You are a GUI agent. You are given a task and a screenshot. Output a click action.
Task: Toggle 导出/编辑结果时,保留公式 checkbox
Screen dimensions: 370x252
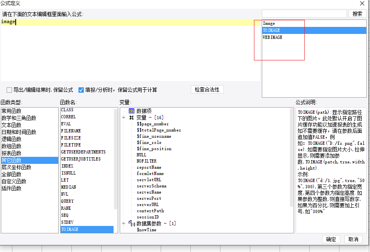(x=9, y=90)
